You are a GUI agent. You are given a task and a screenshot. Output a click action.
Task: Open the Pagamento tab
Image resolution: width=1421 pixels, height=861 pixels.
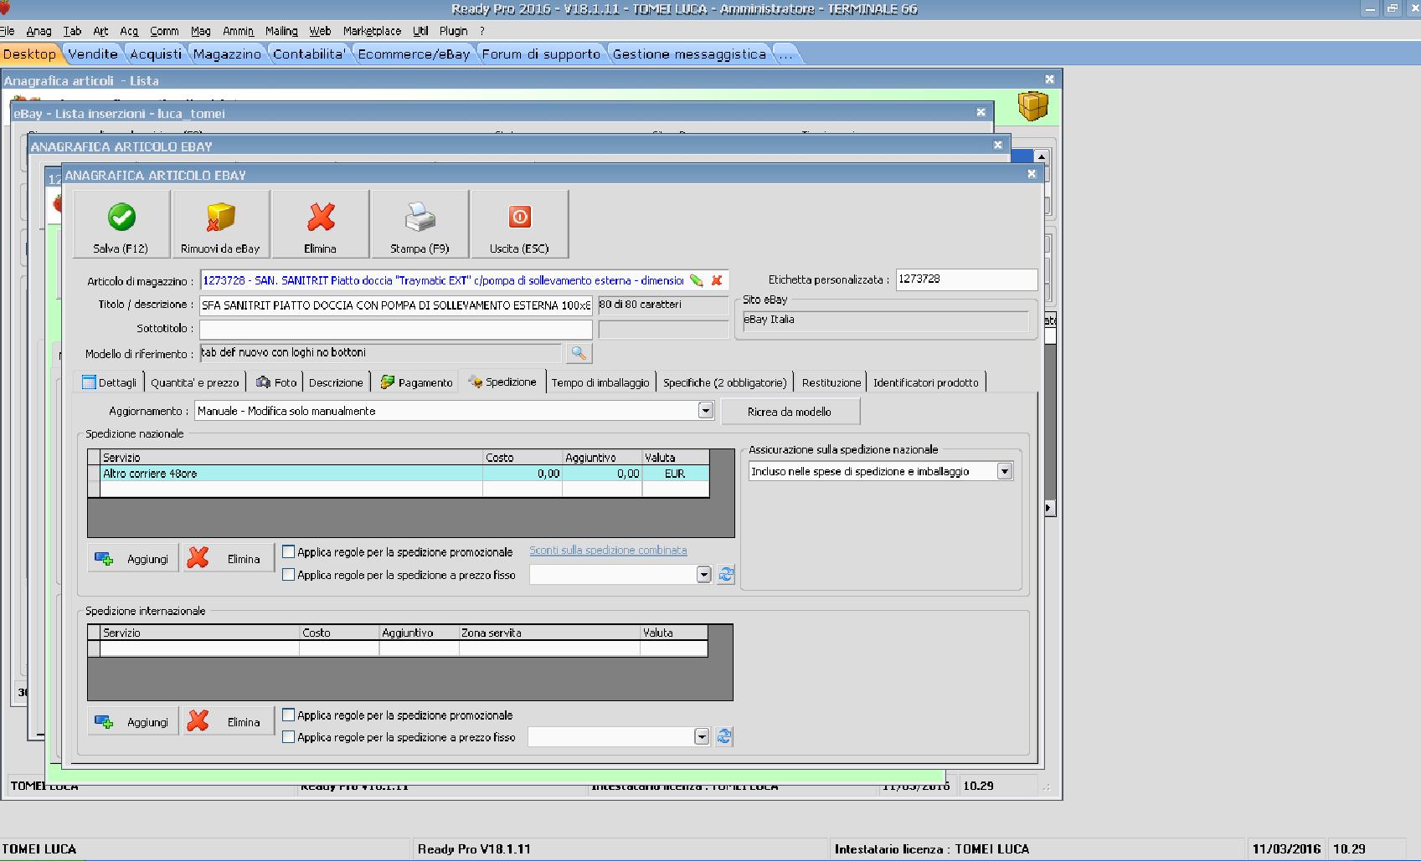click(416, 382)
